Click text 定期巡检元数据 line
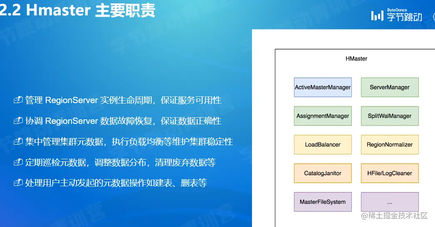The height and width of the screenshot is (227, 435). (x=121, y=162)
